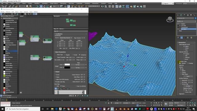Click the Swap colors button
The image size is (197, 111).
57,66
